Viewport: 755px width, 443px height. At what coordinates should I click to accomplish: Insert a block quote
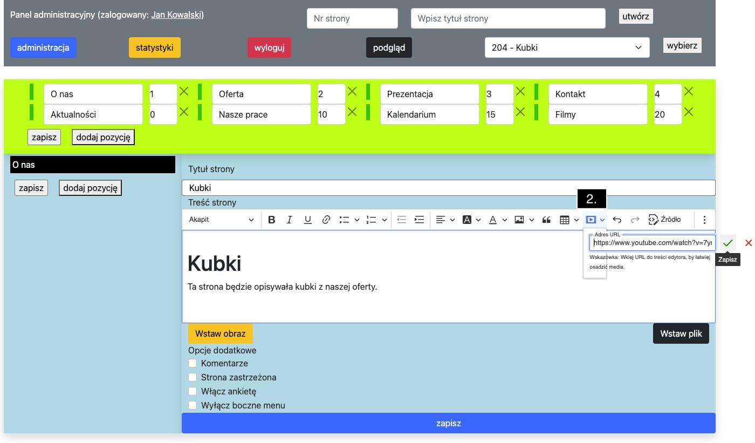546,220
